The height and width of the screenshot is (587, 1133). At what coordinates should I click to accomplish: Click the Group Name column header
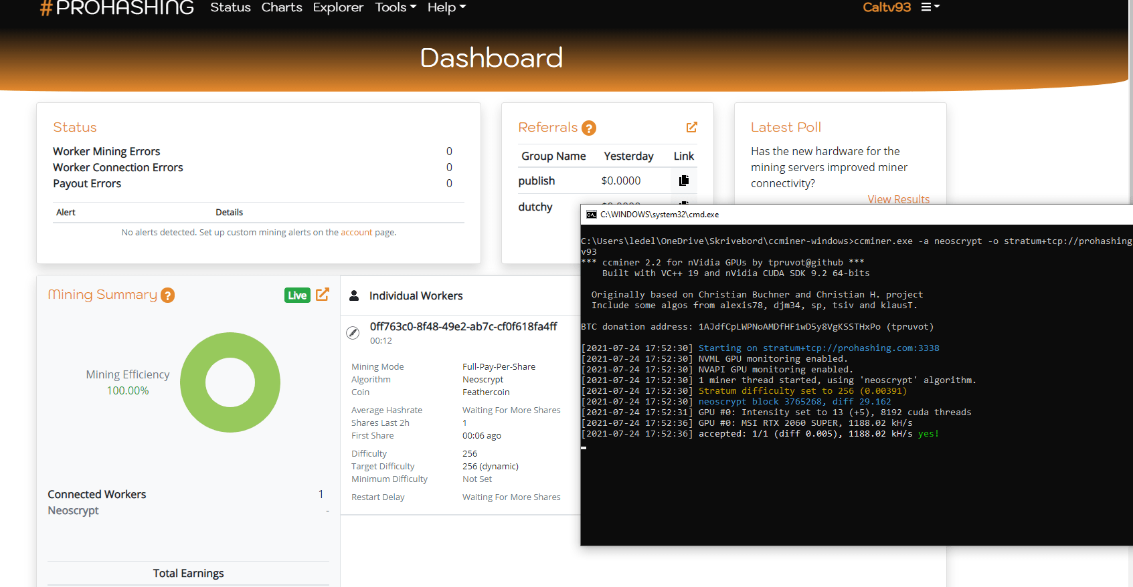[x=553, y=156]
